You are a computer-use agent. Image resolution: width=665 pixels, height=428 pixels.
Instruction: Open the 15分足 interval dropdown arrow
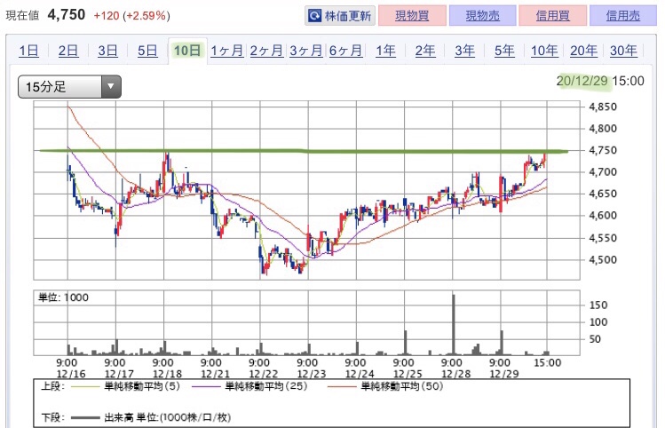click(111, 86)
